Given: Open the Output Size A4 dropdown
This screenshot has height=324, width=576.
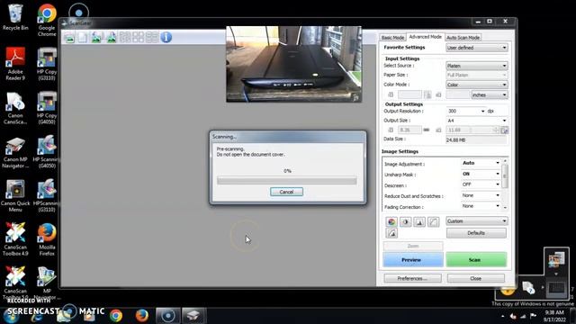Looking at the screenshot, I should 476,121.
